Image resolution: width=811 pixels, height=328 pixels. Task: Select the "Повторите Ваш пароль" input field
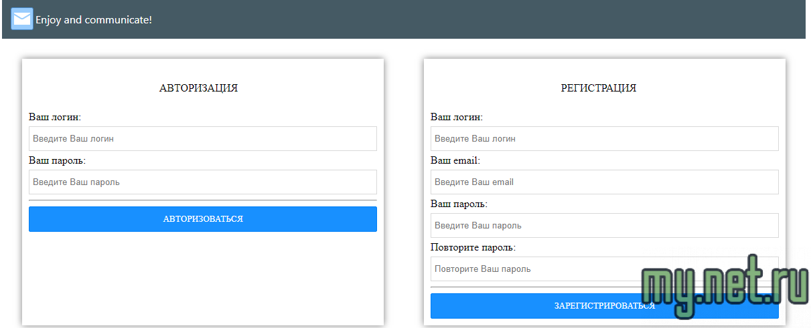pos(536,269)
